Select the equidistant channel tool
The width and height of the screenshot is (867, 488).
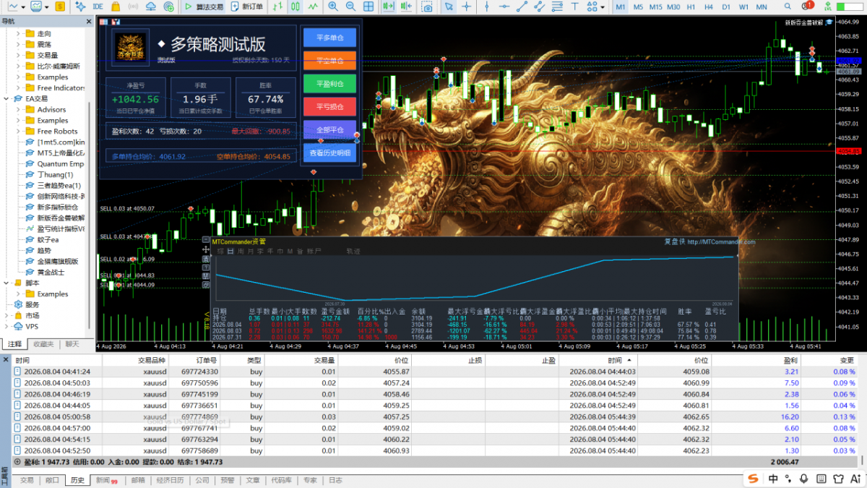tap(540, 7)
